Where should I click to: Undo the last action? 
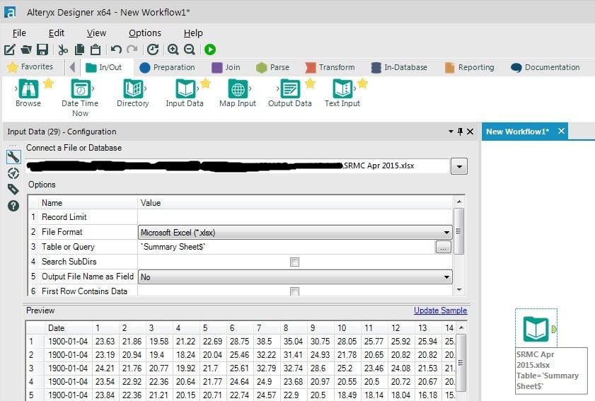[116, 50]
